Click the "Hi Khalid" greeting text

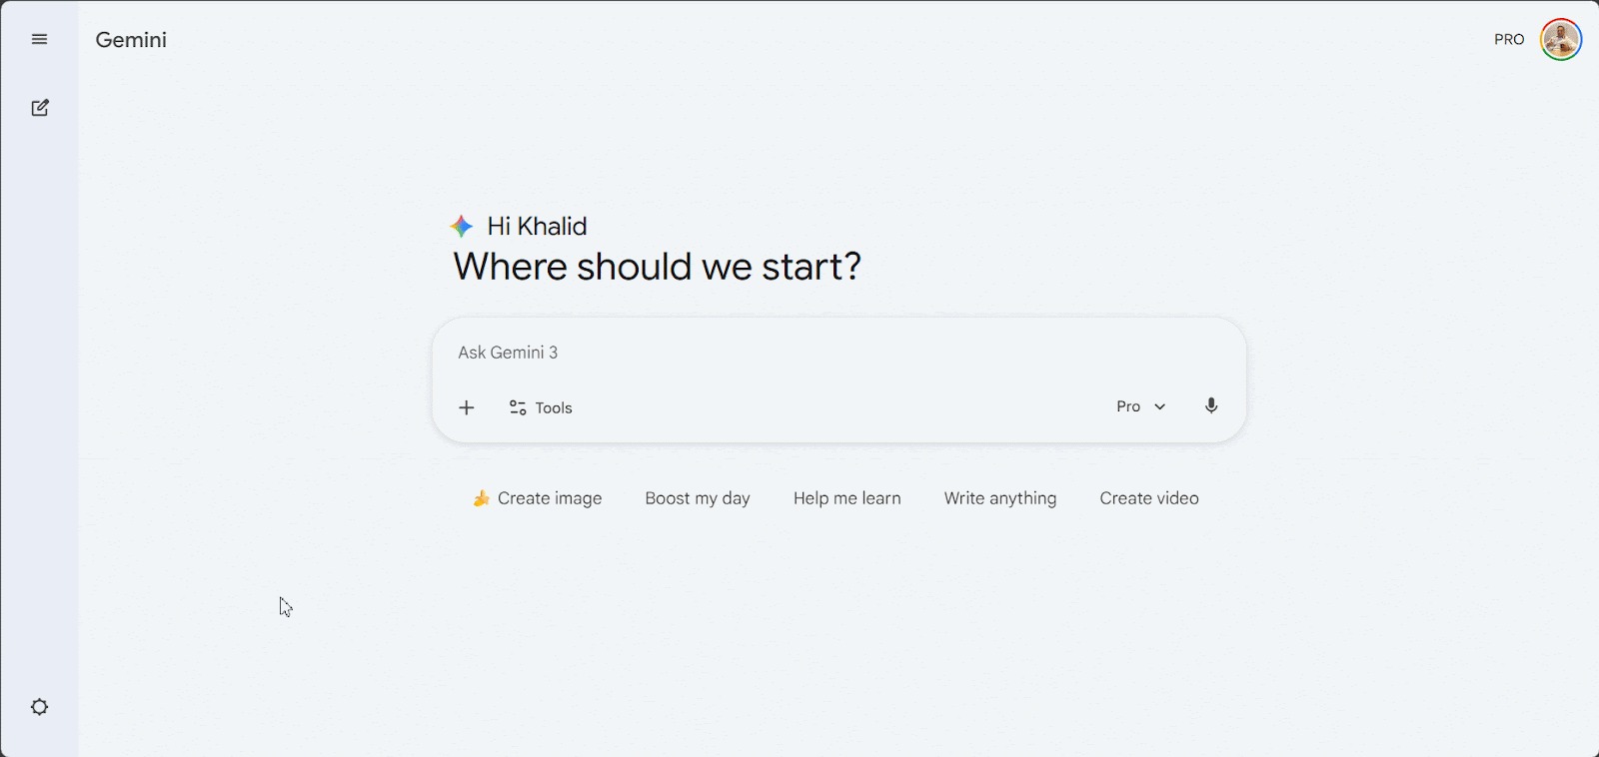[x=537, y=227]
